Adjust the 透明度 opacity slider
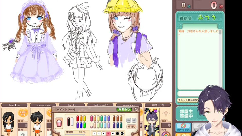Screen dimensions: 242x136 tap(75, 135)
